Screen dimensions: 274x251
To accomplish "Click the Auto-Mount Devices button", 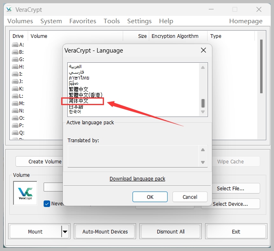I will 105,231.
